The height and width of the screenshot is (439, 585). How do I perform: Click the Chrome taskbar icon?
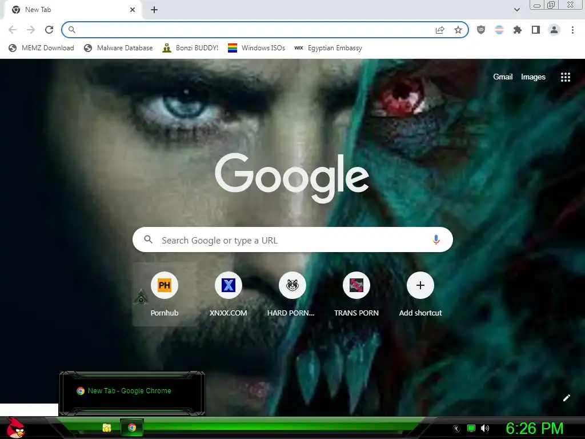click(132, 428)
